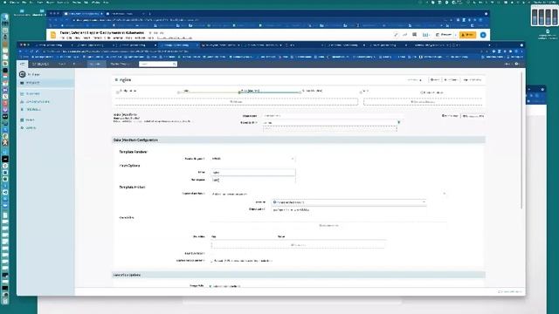The image size is (559, 314).
Task: Select PIPELINES in the application sidebar
Action: coord(45,83)
